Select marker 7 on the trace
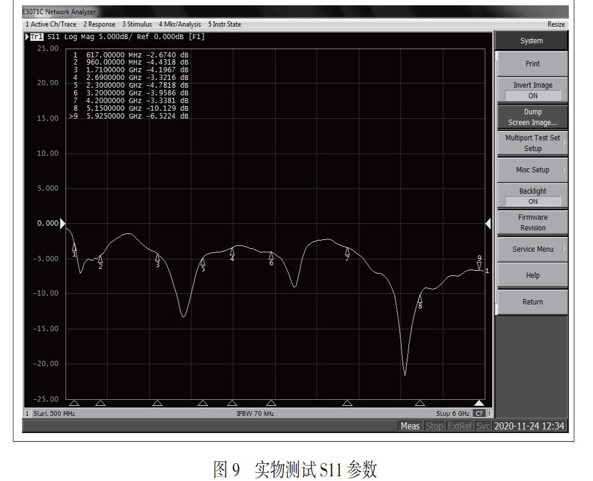This screenshot has width=593, height=481. pyautogui.click(x=347, y=254)
